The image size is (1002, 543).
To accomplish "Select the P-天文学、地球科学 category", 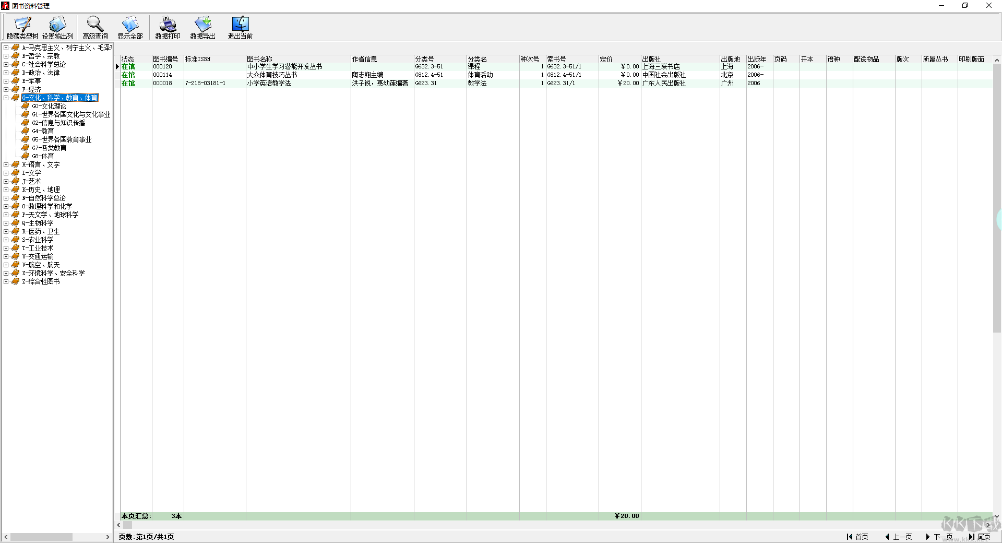I will pos(50,215).
